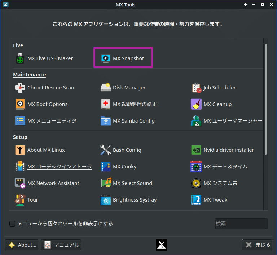Open MX デート＆タイム clock icon
Viewport: 277px width, 255px height.
point(196,167)
